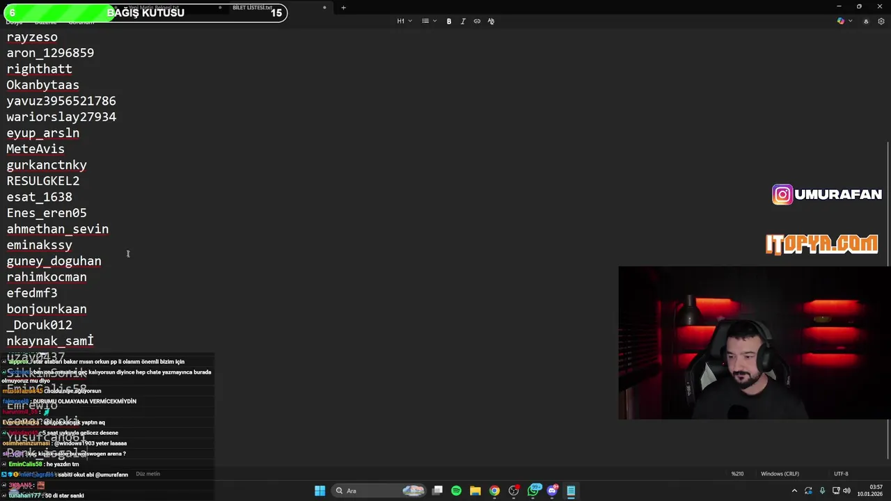Click the text line Okanbytaas
891x501 pixels.
point(42,85)
